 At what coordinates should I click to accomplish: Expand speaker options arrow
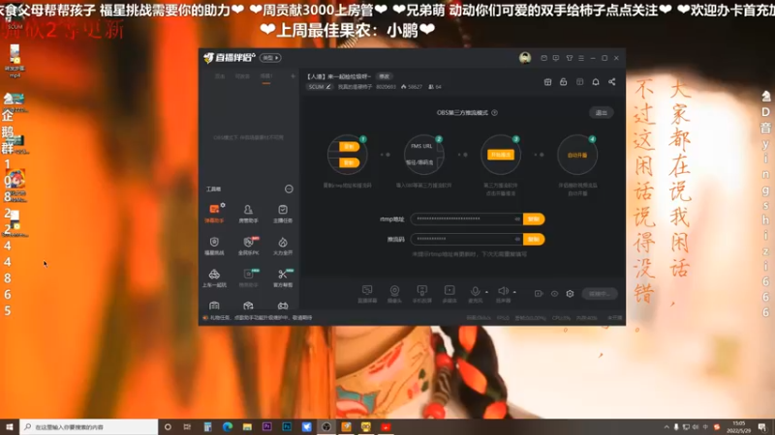[x=514, y=292]
